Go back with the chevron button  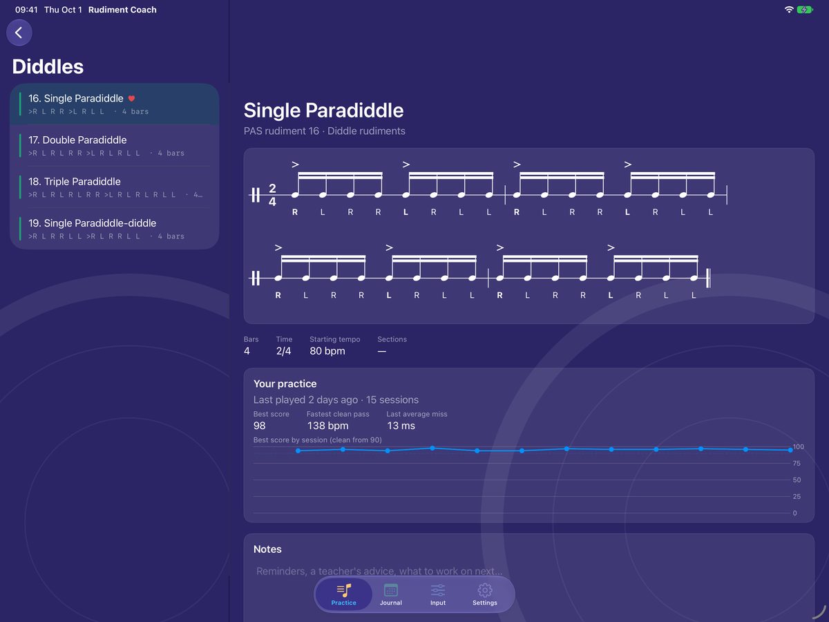coord(19,32)
